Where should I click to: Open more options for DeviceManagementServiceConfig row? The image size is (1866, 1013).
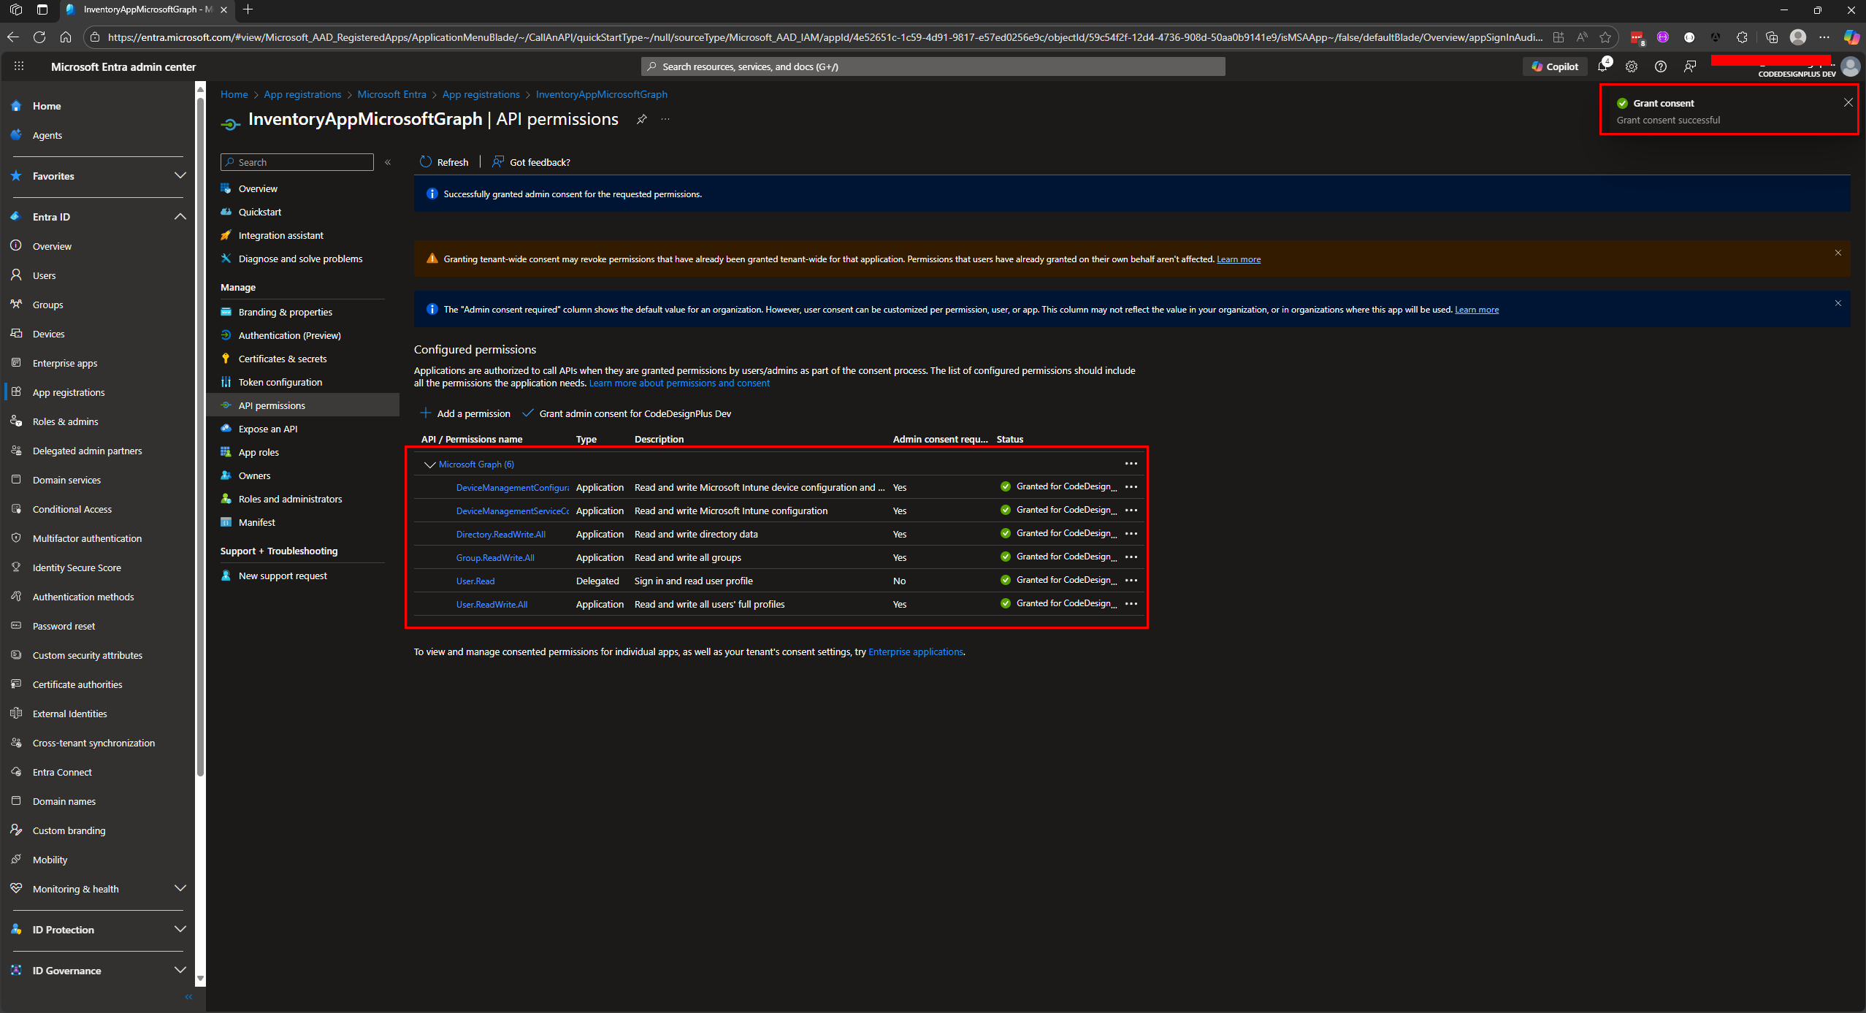coord(1131,511)
